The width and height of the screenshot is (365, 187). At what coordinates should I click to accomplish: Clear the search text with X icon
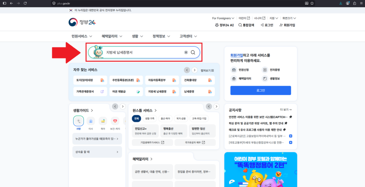(x=186, y=52)
